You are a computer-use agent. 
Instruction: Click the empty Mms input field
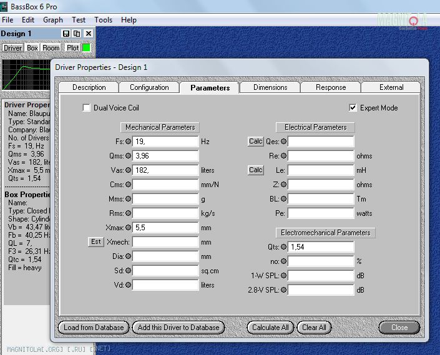click(165, 199)
